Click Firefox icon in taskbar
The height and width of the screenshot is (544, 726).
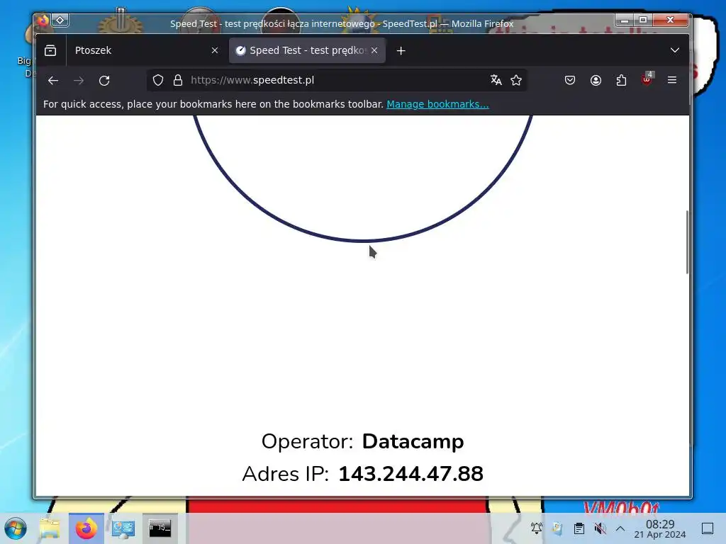86,528
